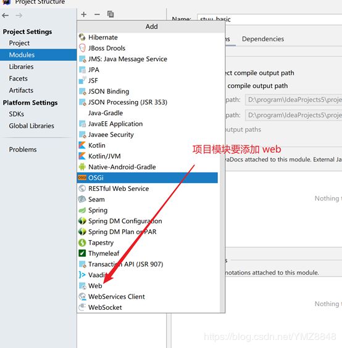342x348 pixels.
Task: Click the minus Remove button in toolbar
Action: [97, 14]
